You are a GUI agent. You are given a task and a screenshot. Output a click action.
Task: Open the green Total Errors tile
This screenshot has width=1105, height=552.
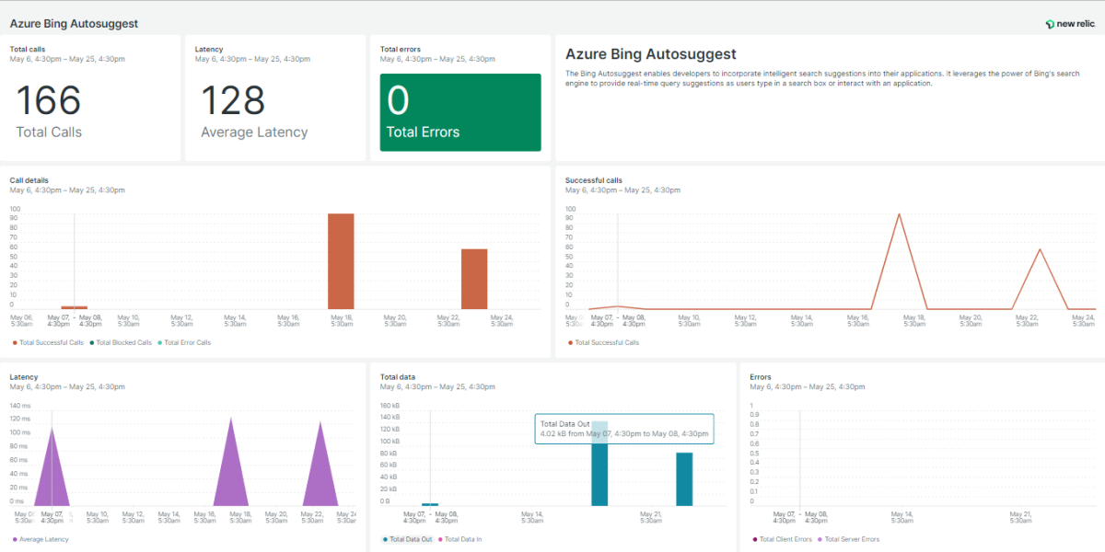460,112
